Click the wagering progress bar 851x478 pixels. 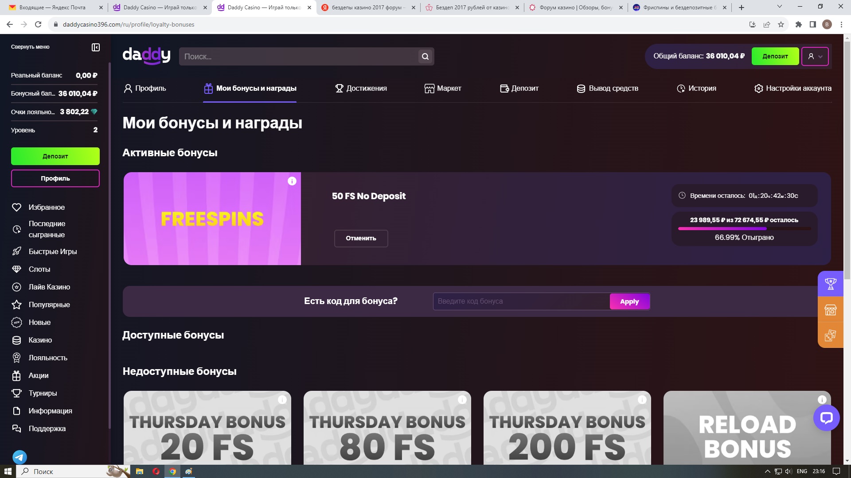point(744,229)
